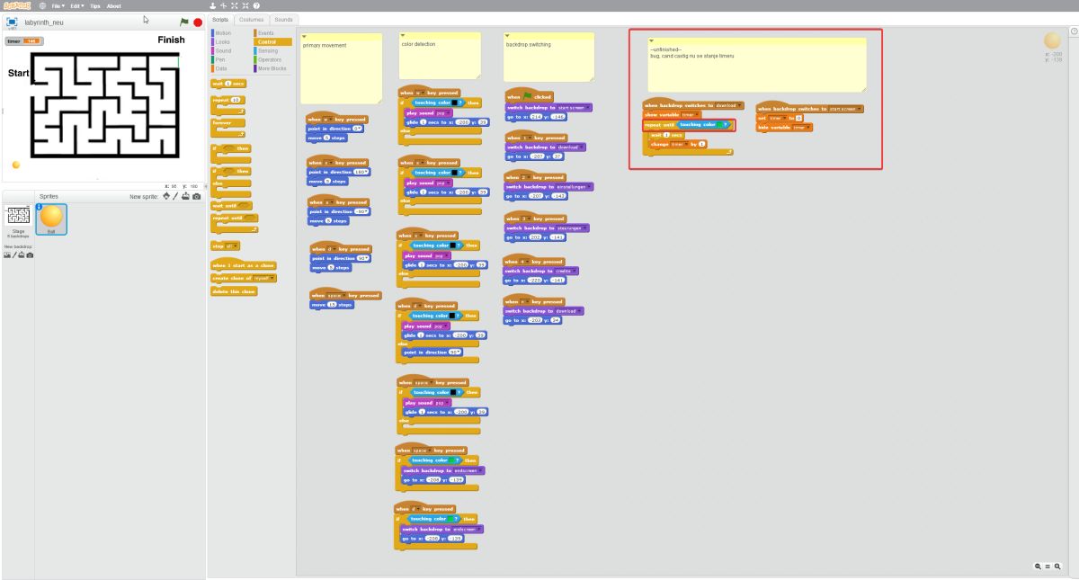The height and width of the screenshot is (580, 1079).
Task: Click the 'when green flag clicked' hat block
Action: (531, 96)
